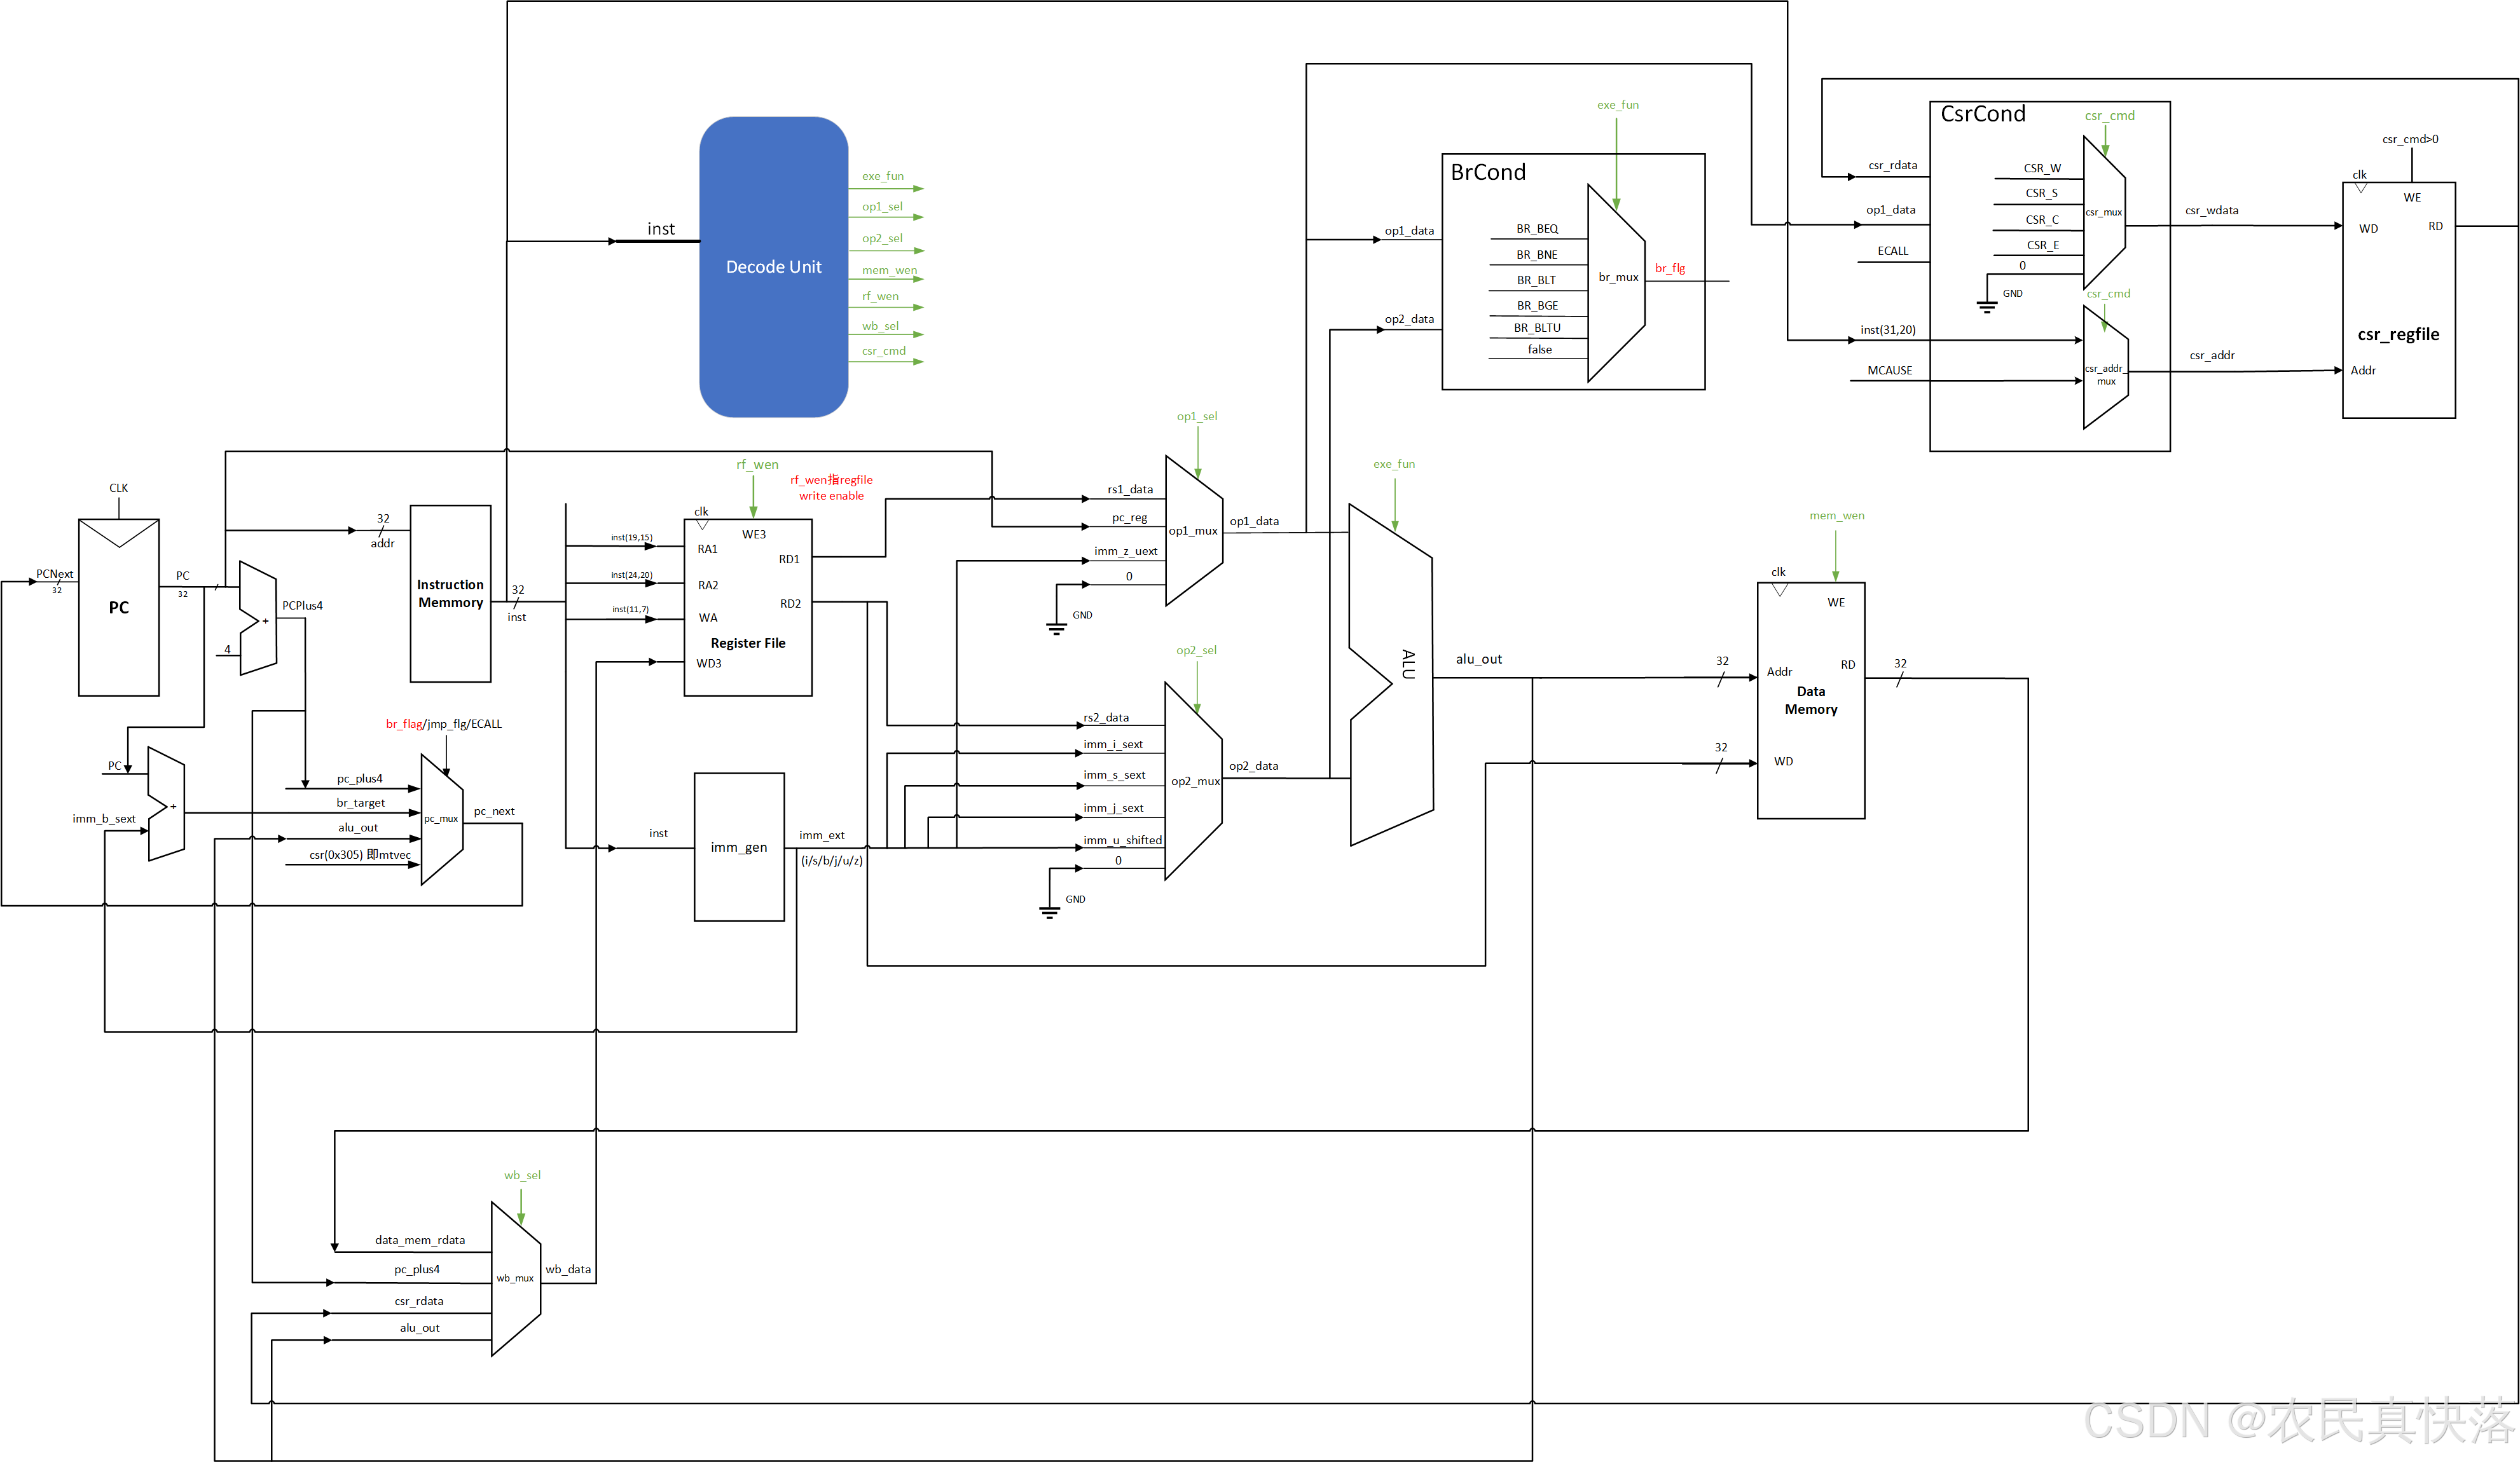The image size is (2520, 1462).
Task: Click the csr_cmd>0 label
Action: click(x=2410, y=139)
